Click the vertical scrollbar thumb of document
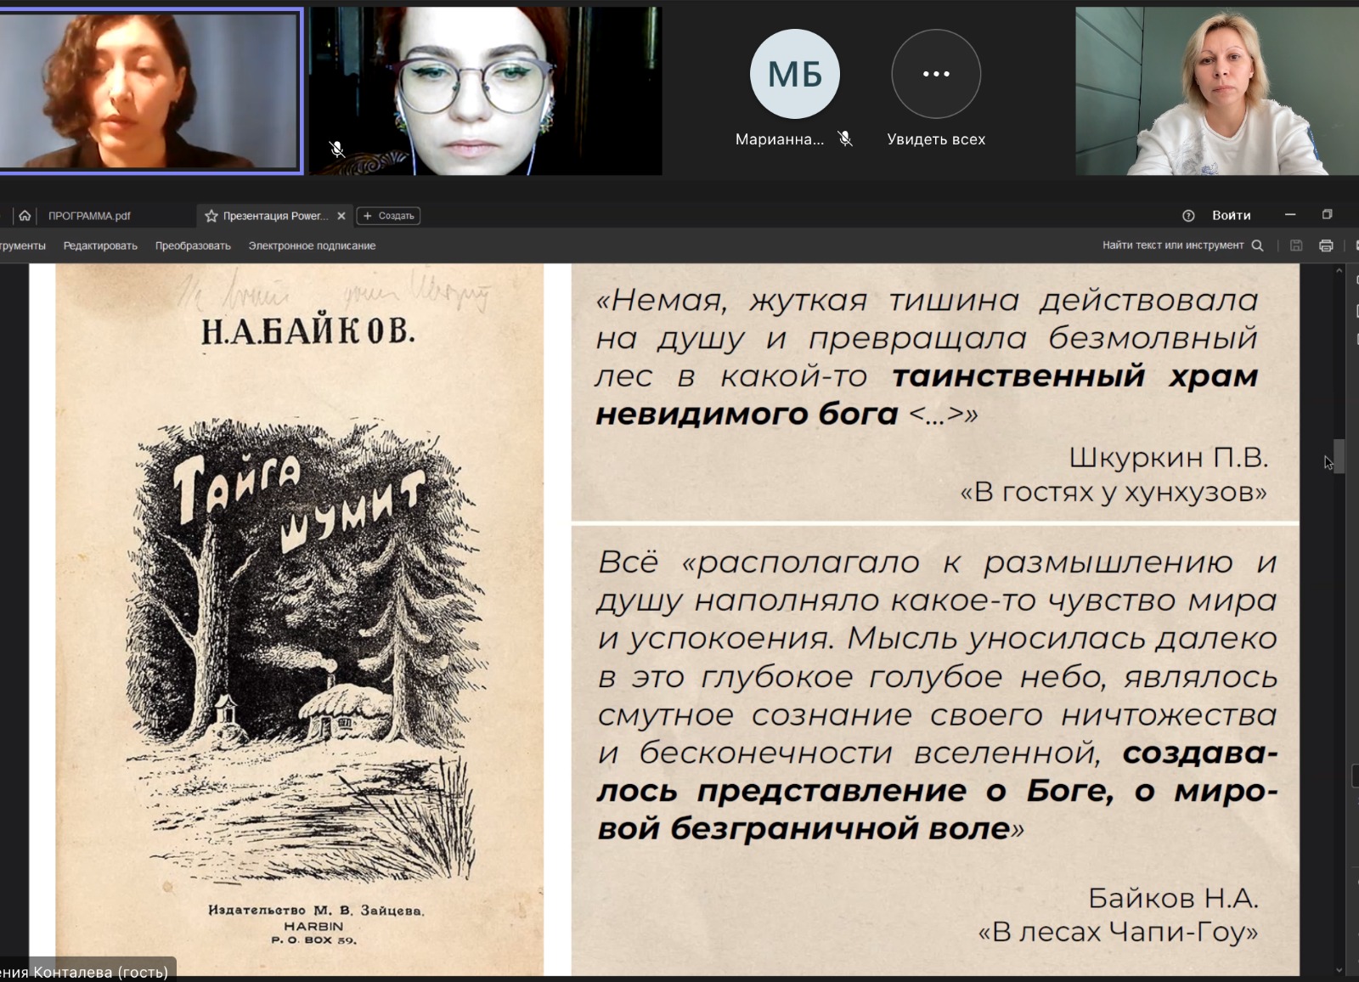This screenshot has width=1359, height=982. point(1339,456)
